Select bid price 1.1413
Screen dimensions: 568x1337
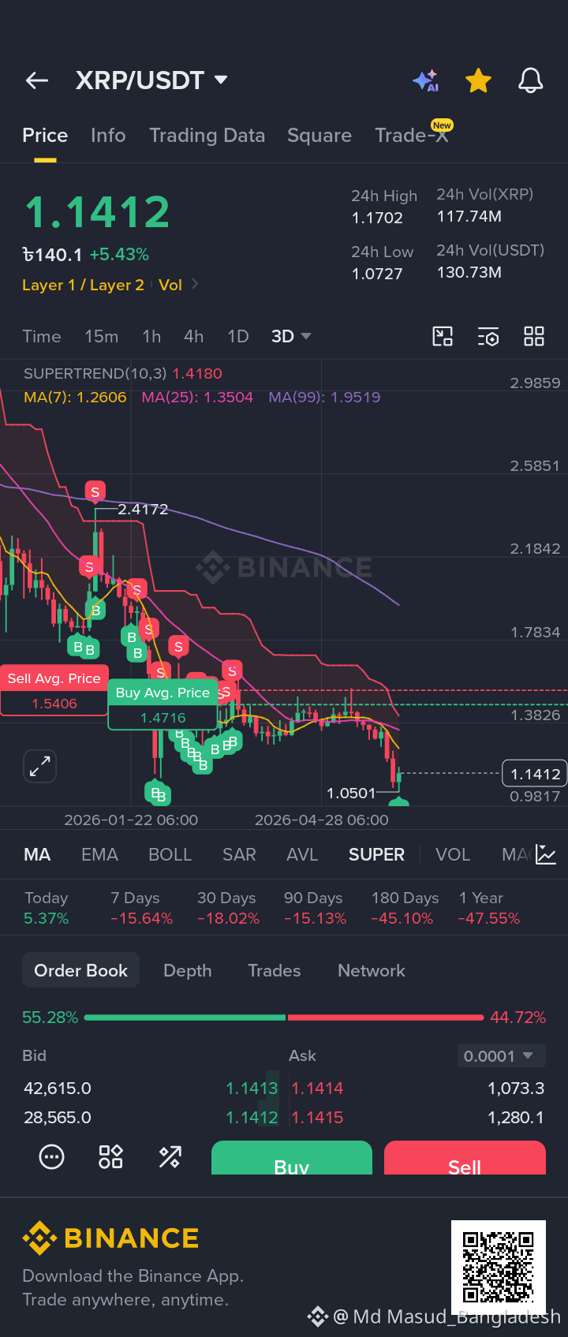252,1089
